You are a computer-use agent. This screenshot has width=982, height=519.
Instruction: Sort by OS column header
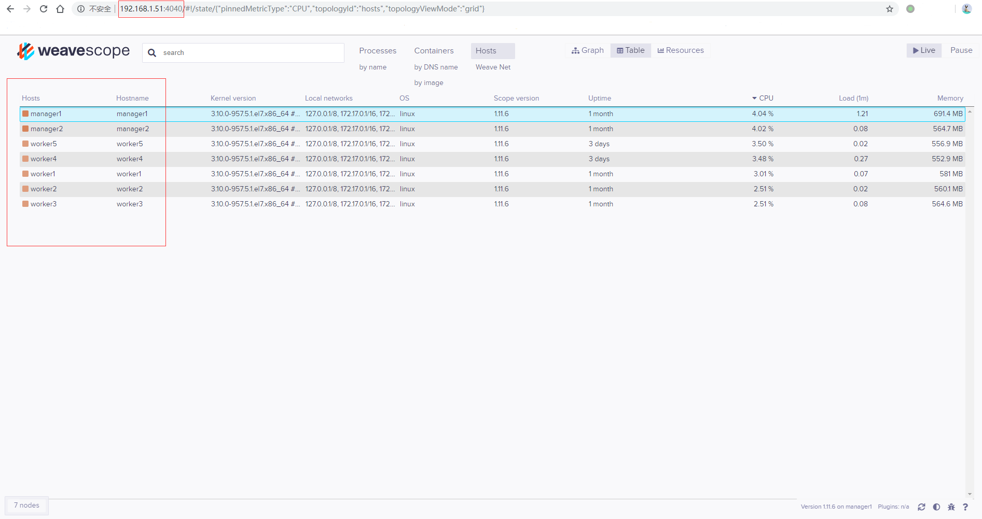(x=404, y=99)
